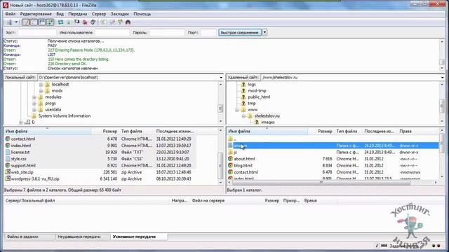The width and height of the screenshot is (449, 252).
Task: Toggle synchronized browsing icon
Action: (x=120, y=22)
